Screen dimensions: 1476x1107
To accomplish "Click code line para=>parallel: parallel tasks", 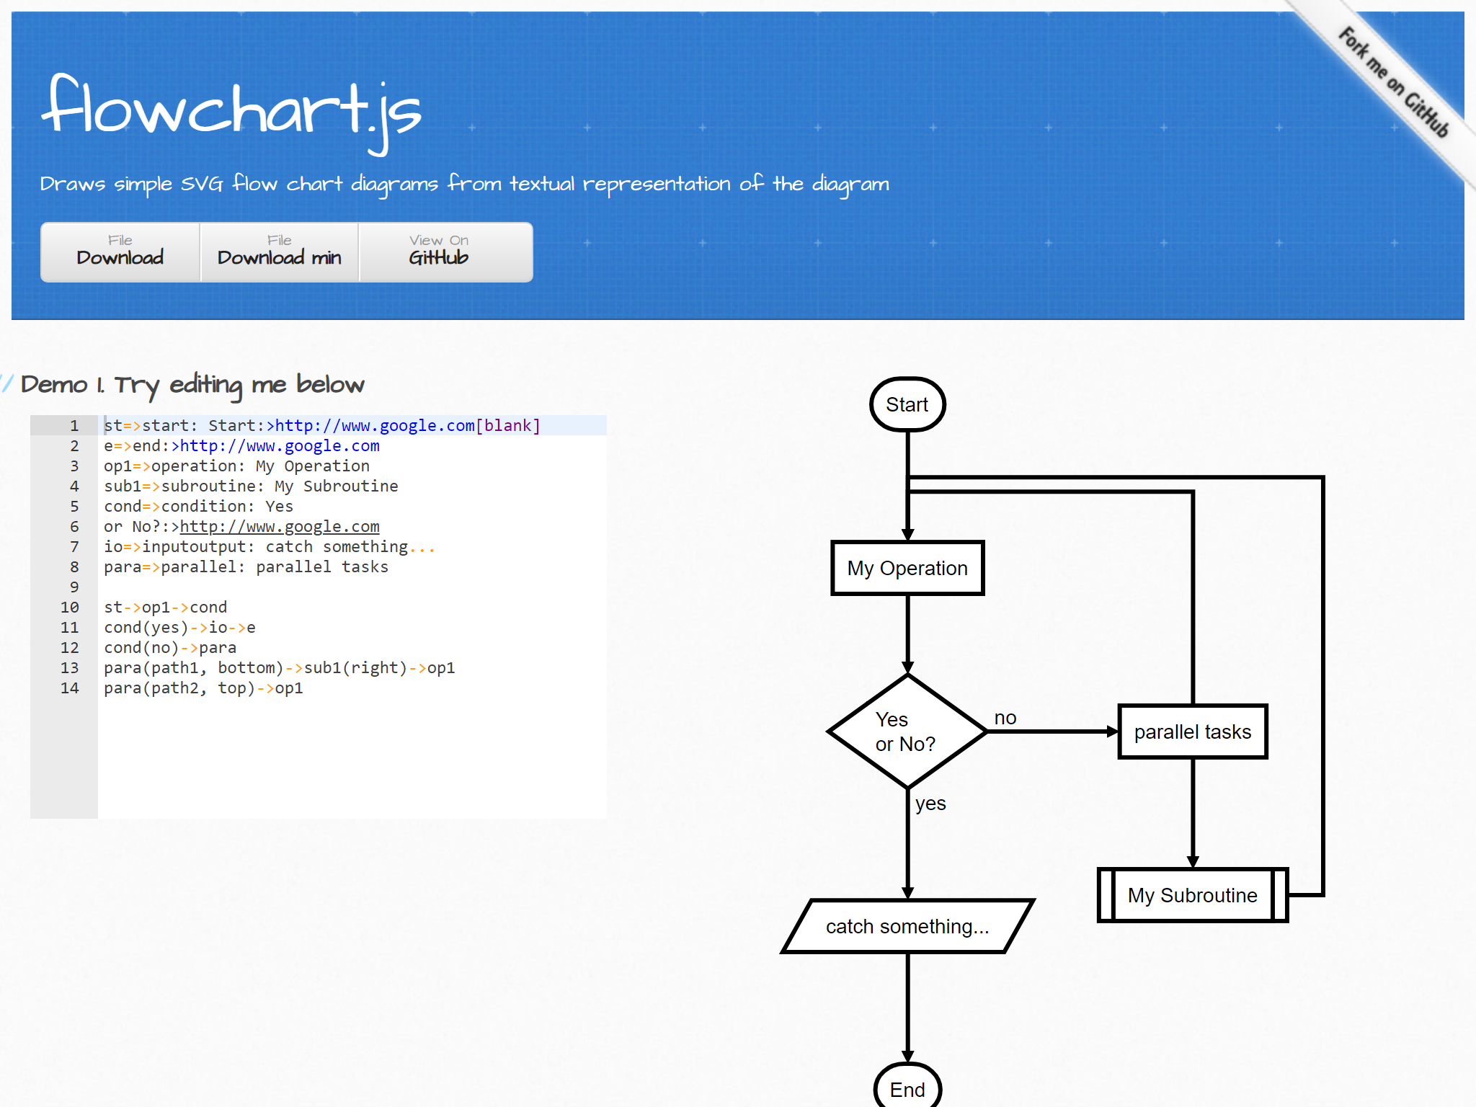I will click(x=246, y=566).
